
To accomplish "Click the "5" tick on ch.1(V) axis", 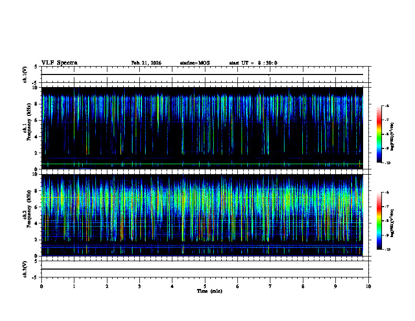I will click(x=36, y=67).
